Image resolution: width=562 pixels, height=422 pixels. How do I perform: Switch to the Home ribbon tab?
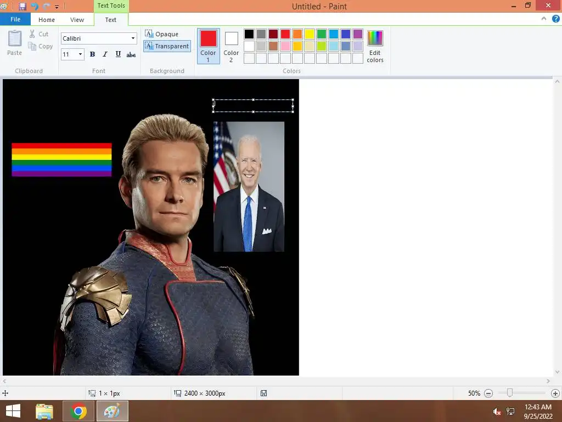click(x=47, y=20)
